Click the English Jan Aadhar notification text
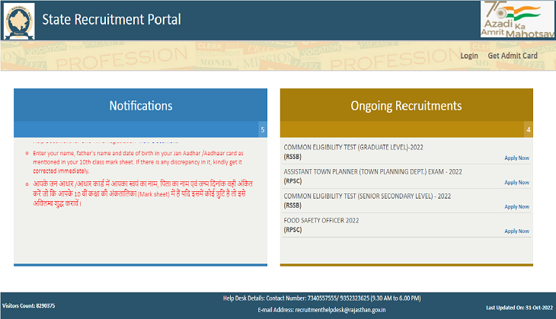 [139, 162]
